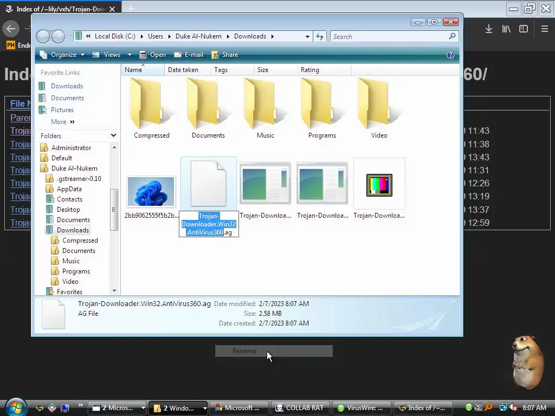
Task: Expand More favorite links
Action: pos(63,122)
